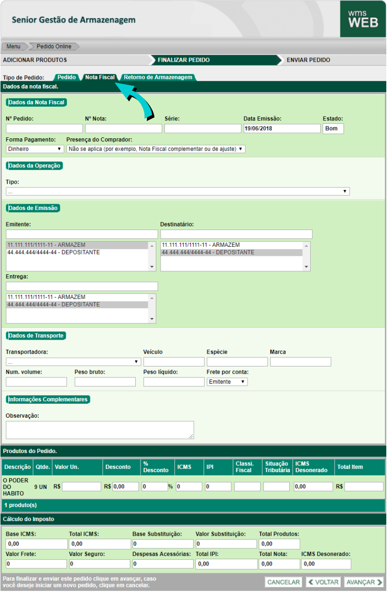
Task: Click the Desconto R$ product field
Action: [x=126, y=487]
